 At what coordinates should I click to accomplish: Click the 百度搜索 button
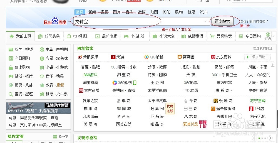(222, 21)
